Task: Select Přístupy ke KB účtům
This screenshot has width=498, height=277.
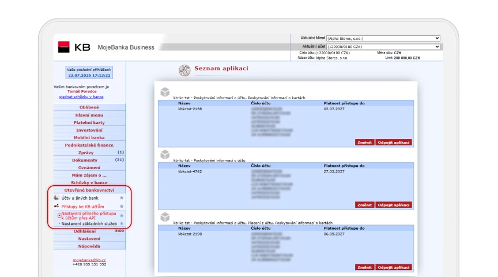Action: pos(82,207)
